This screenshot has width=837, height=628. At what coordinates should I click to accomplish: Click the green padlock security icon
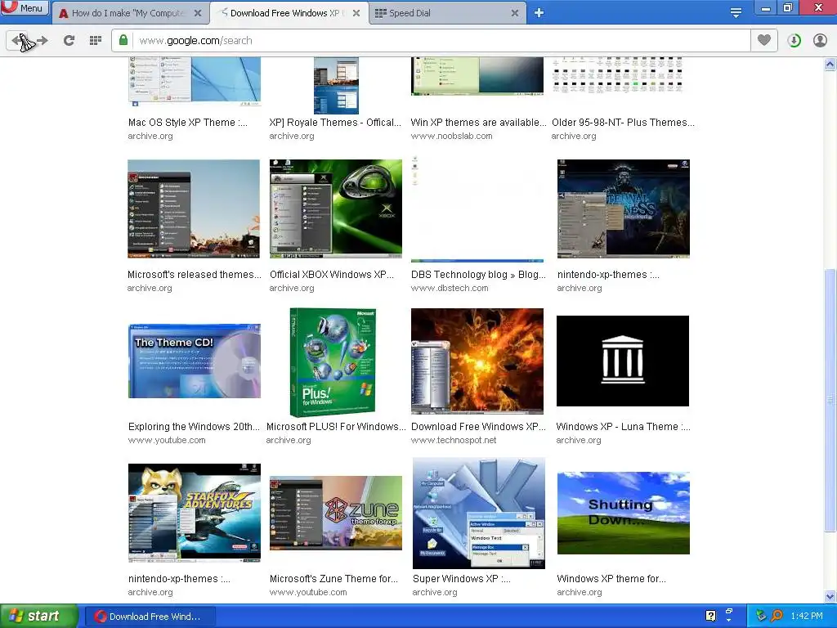pyautogui.click(x=123, y=40)
